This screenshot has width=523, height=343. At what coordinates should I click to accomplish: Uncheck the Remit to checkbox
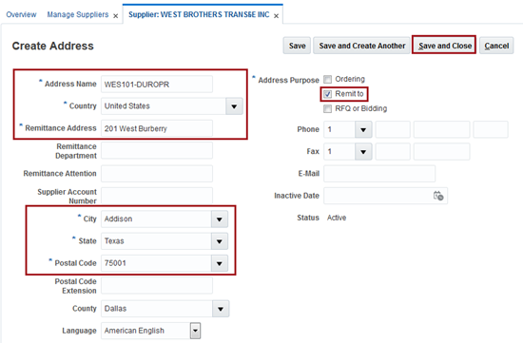(x=327, y=94)
